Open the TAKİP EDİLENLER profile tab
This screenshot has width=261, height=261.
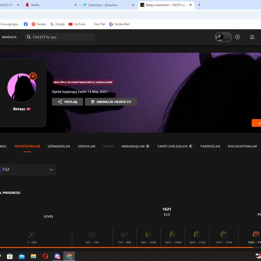click(x=175, y=146)
